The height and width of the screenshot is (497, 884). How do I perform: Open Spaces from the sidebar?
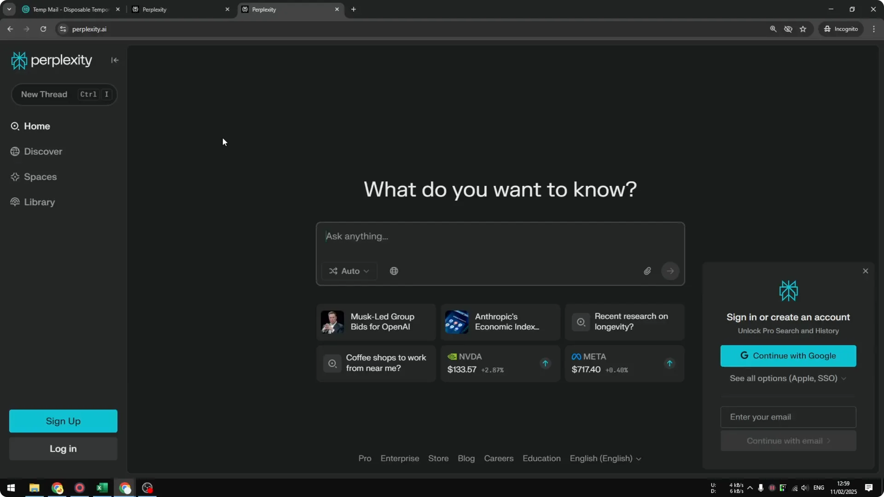click(x=40, y=176)
